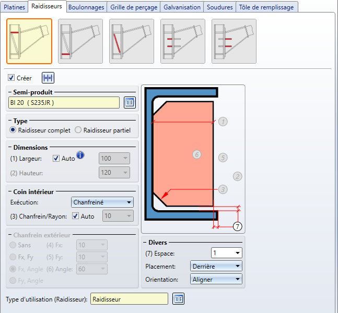Select the second stiffener thumbnail with bottom plate
This screenshot has height=313, width=338.
(x=80, y=41)
